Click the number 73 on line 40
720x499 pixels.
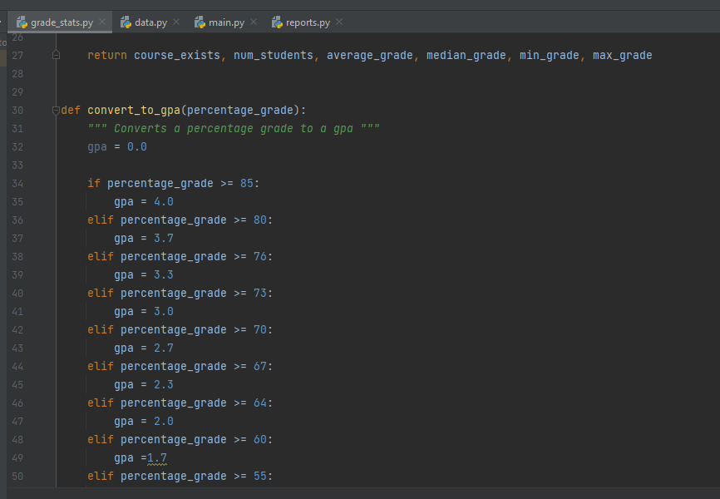(x=260, y=293)
